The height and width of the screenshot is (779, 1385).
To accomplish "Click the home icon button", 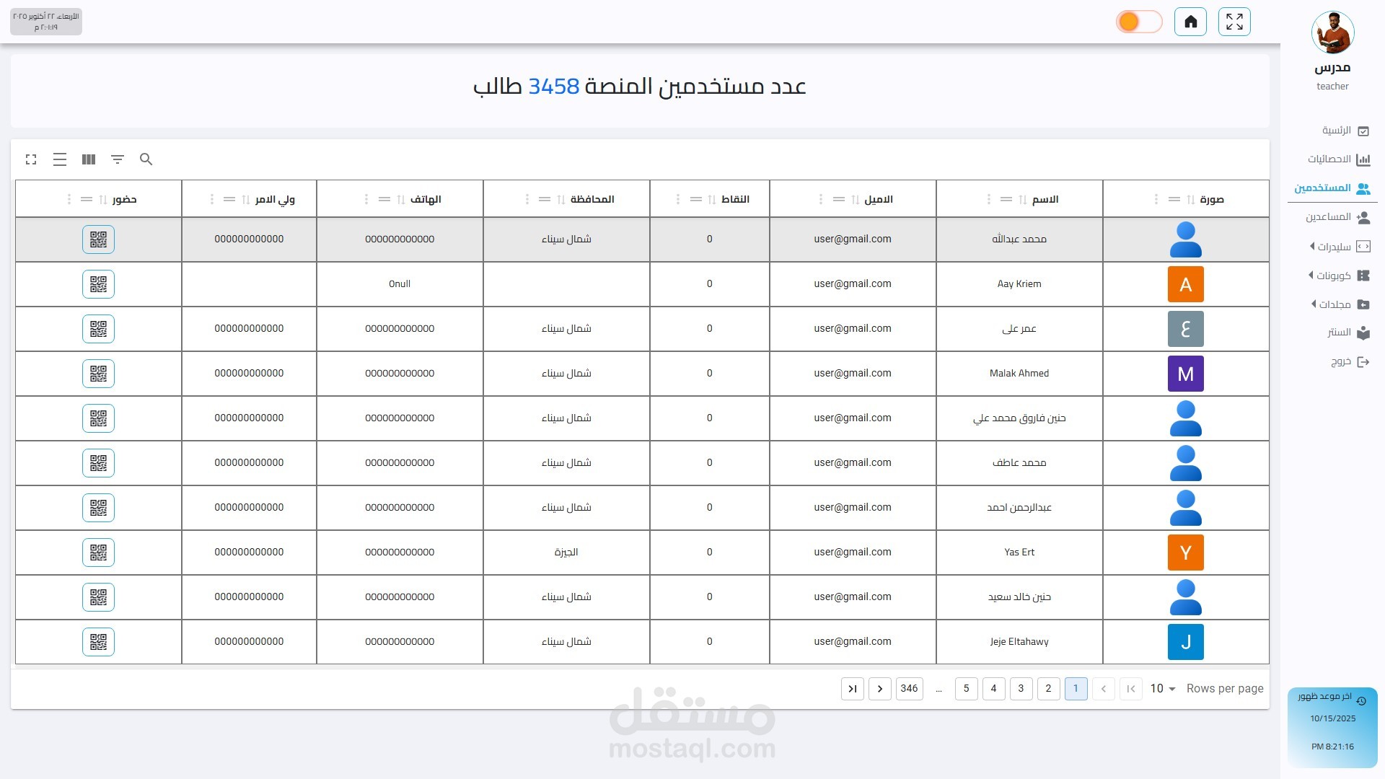I will pyautogui.click(x=1190, y=22).
